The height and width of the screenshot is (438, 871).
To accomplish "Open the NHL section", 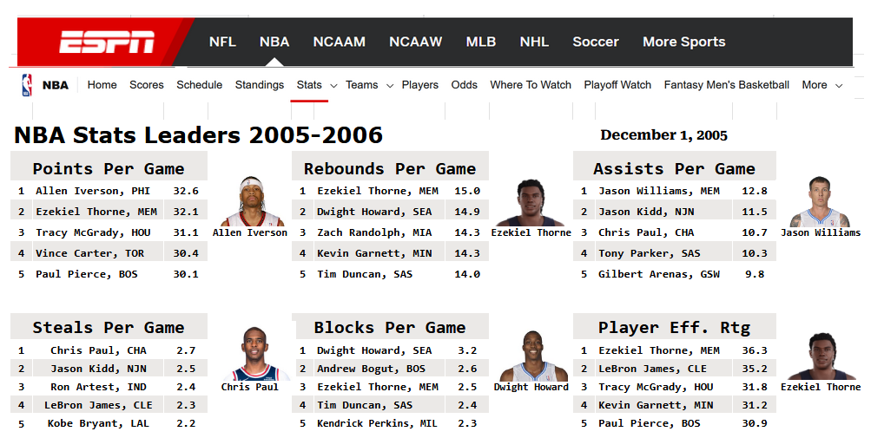I will tap(534, 42).
